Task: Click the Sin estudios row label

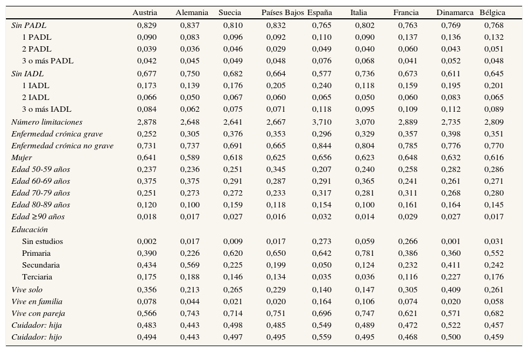Action: pyautogui.click(x=43, y=241)
